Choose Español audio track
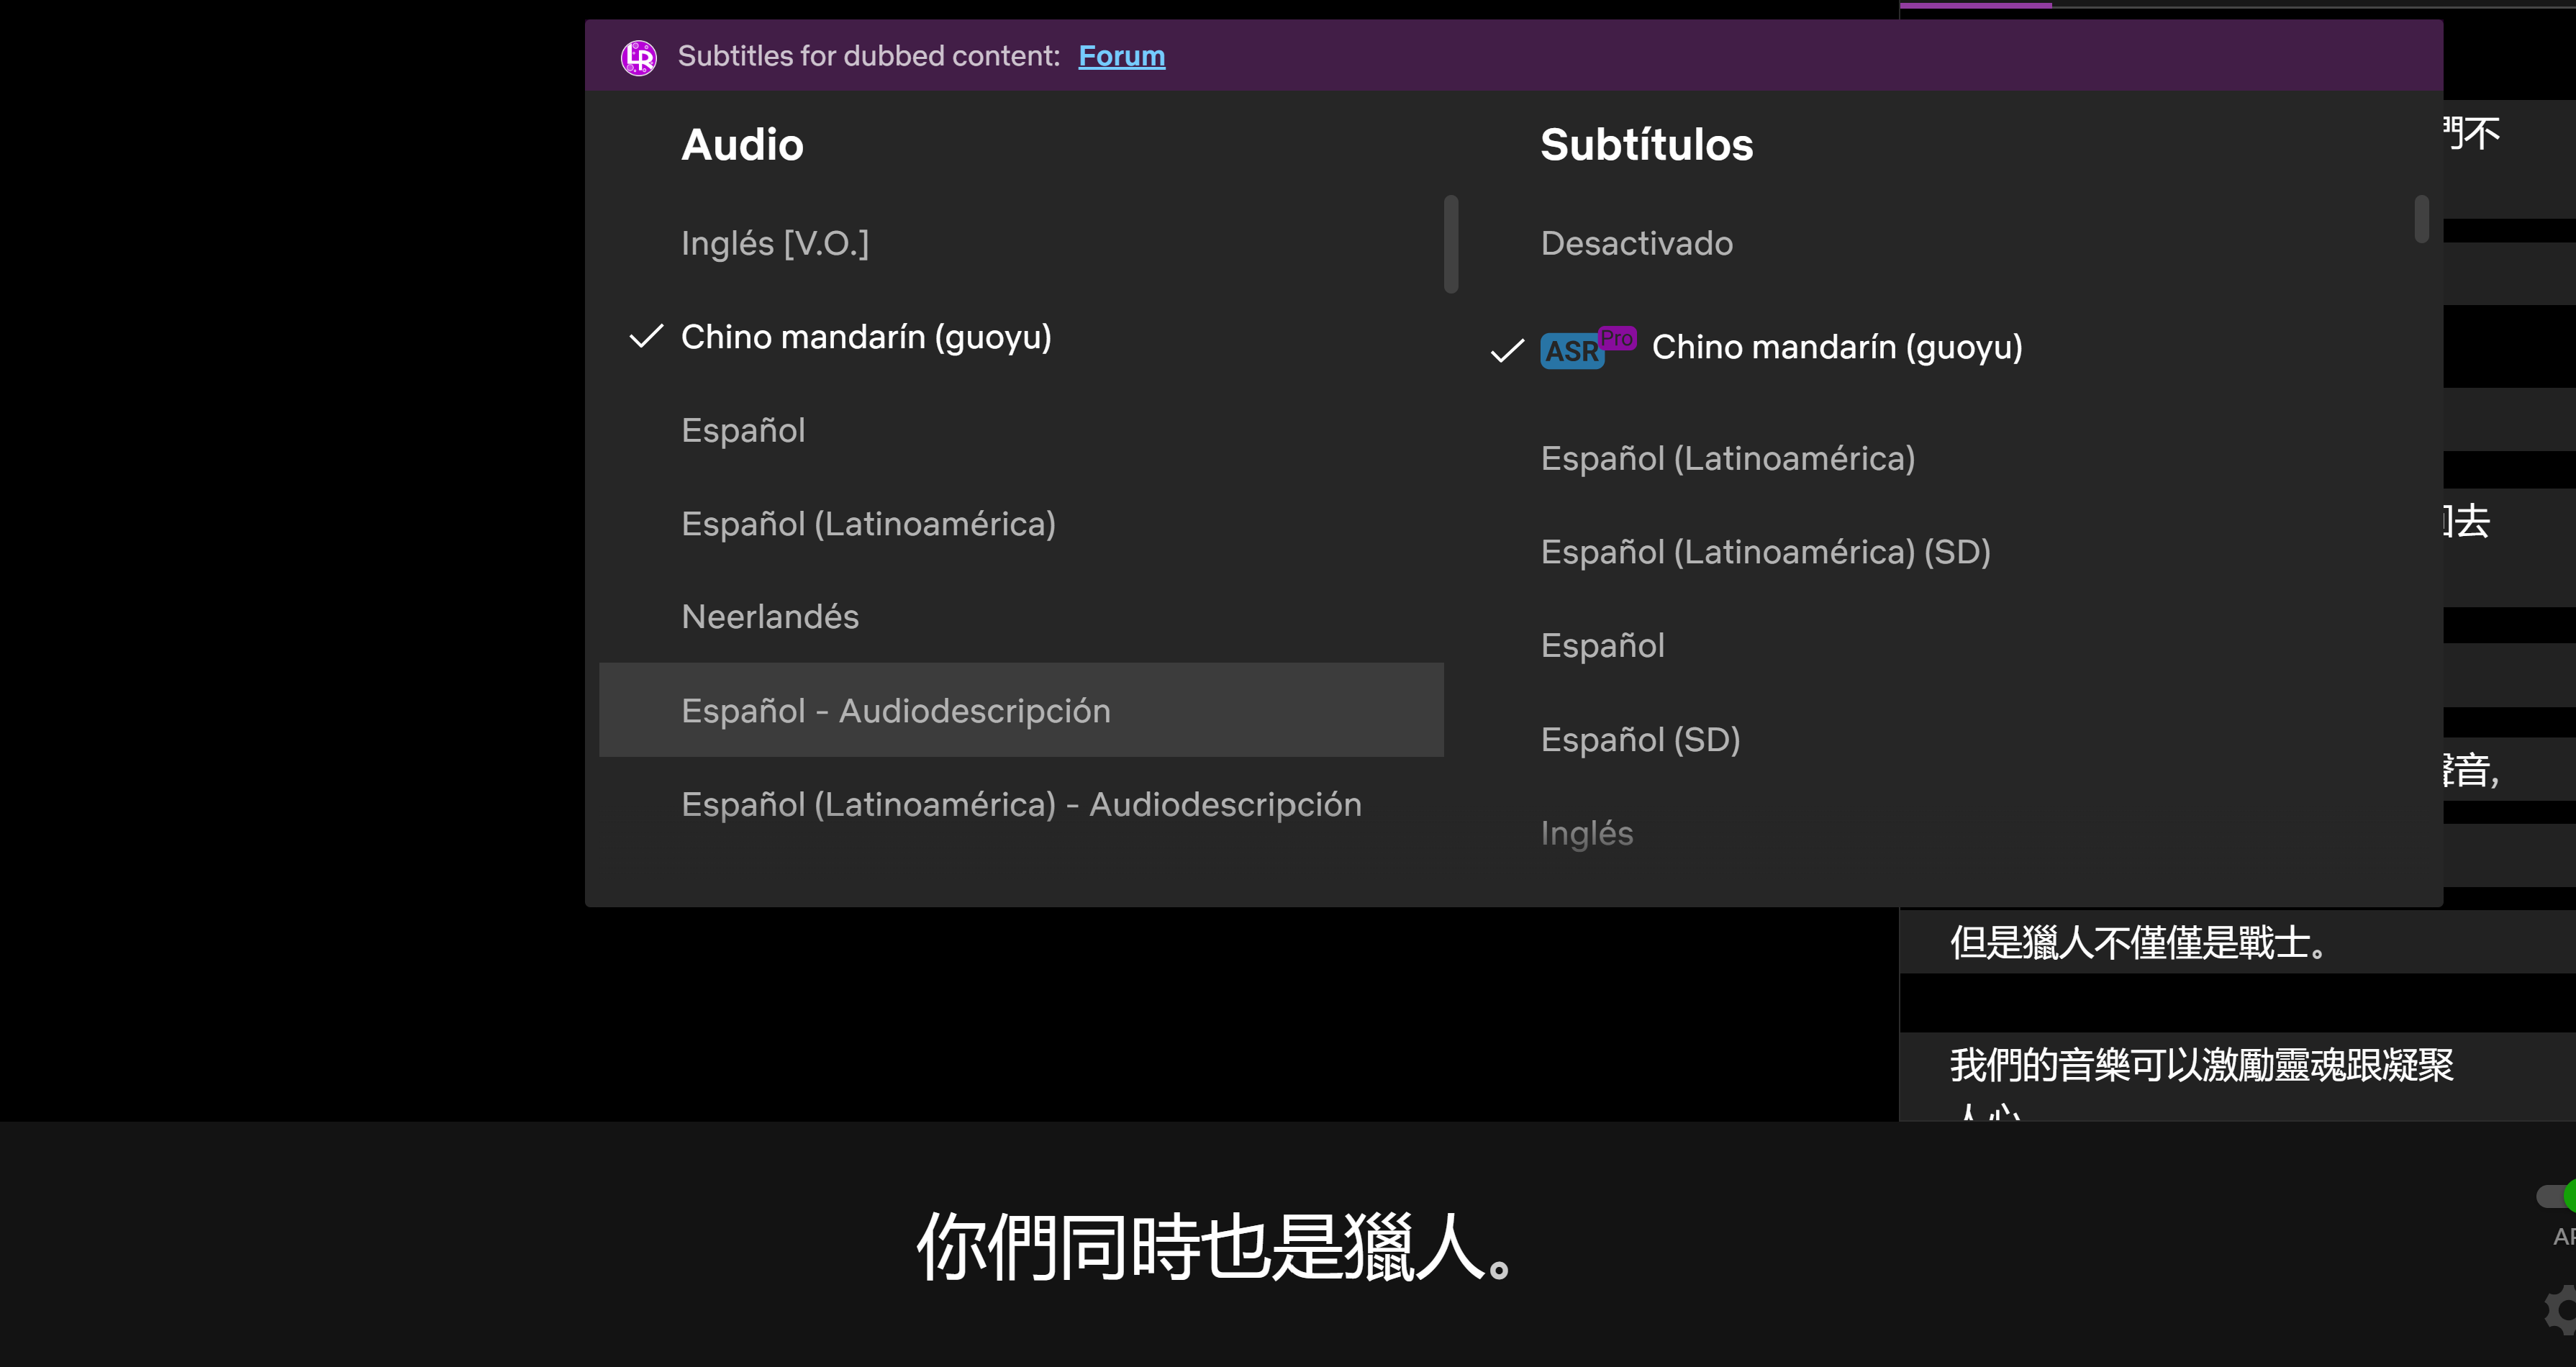 (743, 430)
